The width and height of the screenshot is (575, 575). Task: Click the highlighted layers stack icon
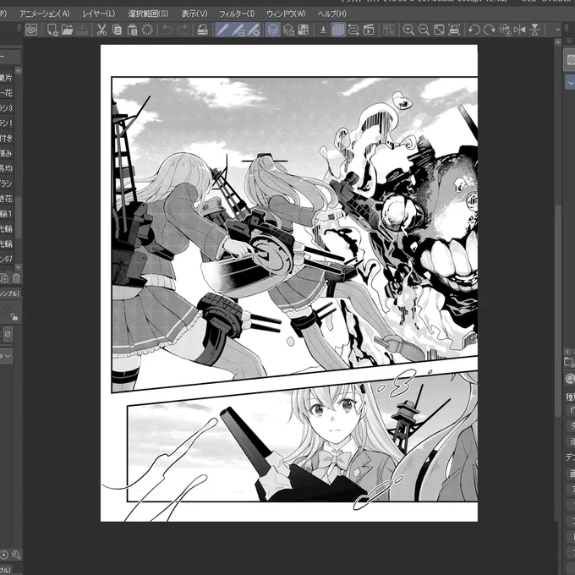(x=273, y=30)
